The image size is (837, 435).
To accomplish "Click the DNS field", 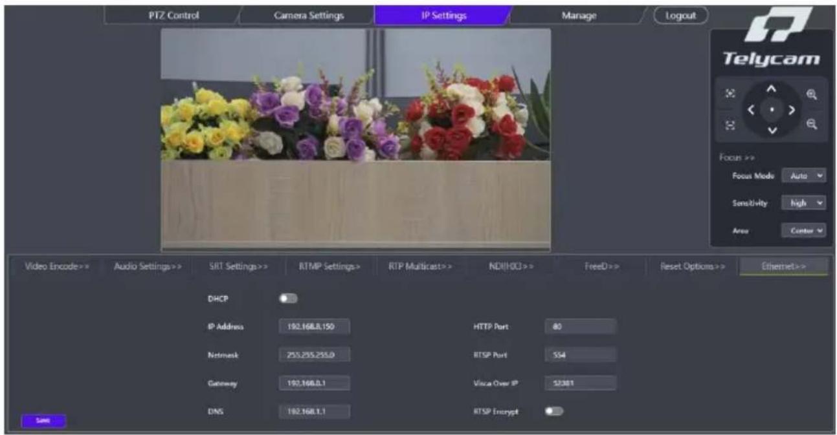I will click(314, 411).
